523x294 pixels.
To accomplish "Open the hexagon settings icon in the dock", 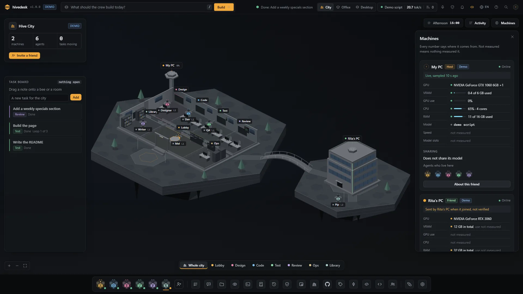I will (x=422, y=284).
